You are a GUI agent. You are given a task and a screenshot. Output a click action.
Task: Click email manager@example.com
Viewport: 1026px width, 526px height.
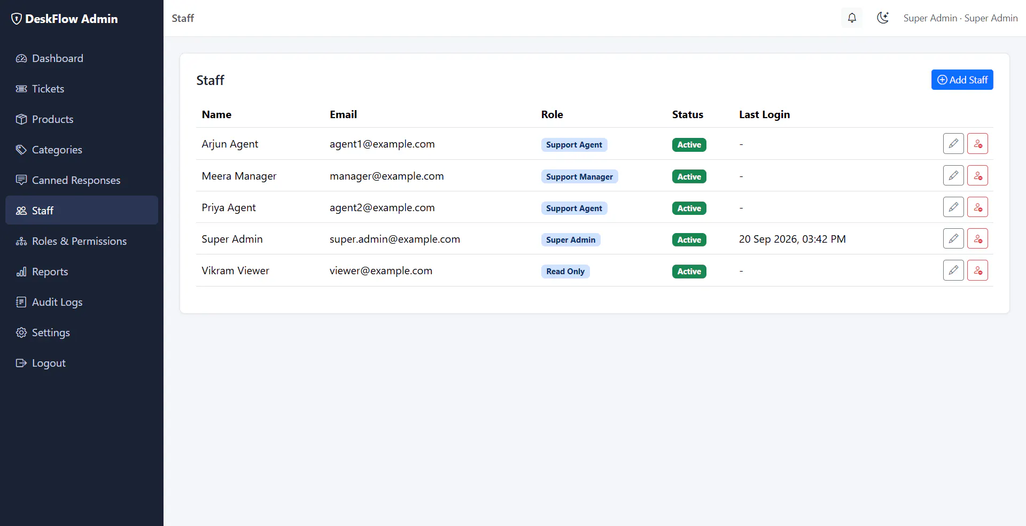386,176
